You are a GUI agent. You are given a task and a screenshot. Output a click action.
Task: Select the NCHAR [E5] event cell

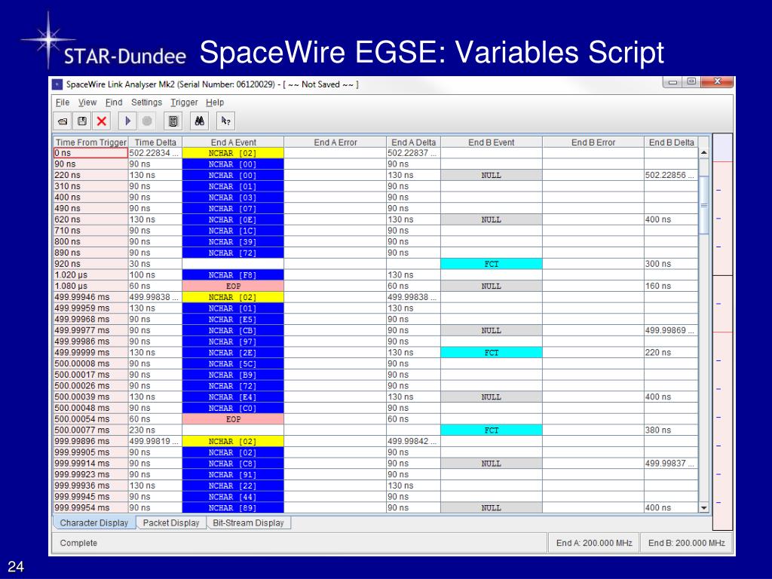[233, 320]
